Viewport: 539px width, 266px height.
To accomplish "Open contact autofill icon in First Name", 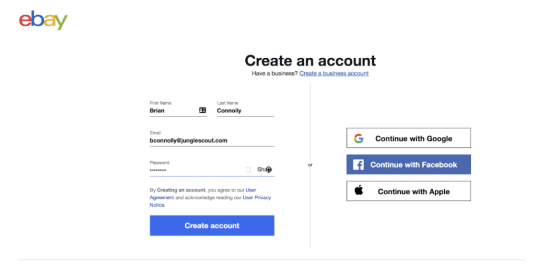I will (203, 110).
